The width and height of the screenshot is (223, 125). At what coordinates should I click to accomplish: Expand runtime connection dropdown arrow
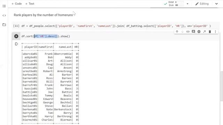(x=187, y=4)
